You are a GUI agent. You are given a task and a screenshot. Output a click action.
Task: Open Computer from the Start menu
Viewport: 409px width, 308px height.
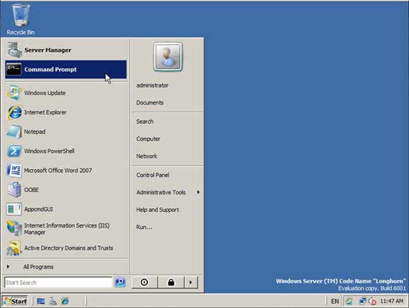[x=167, y=139]
